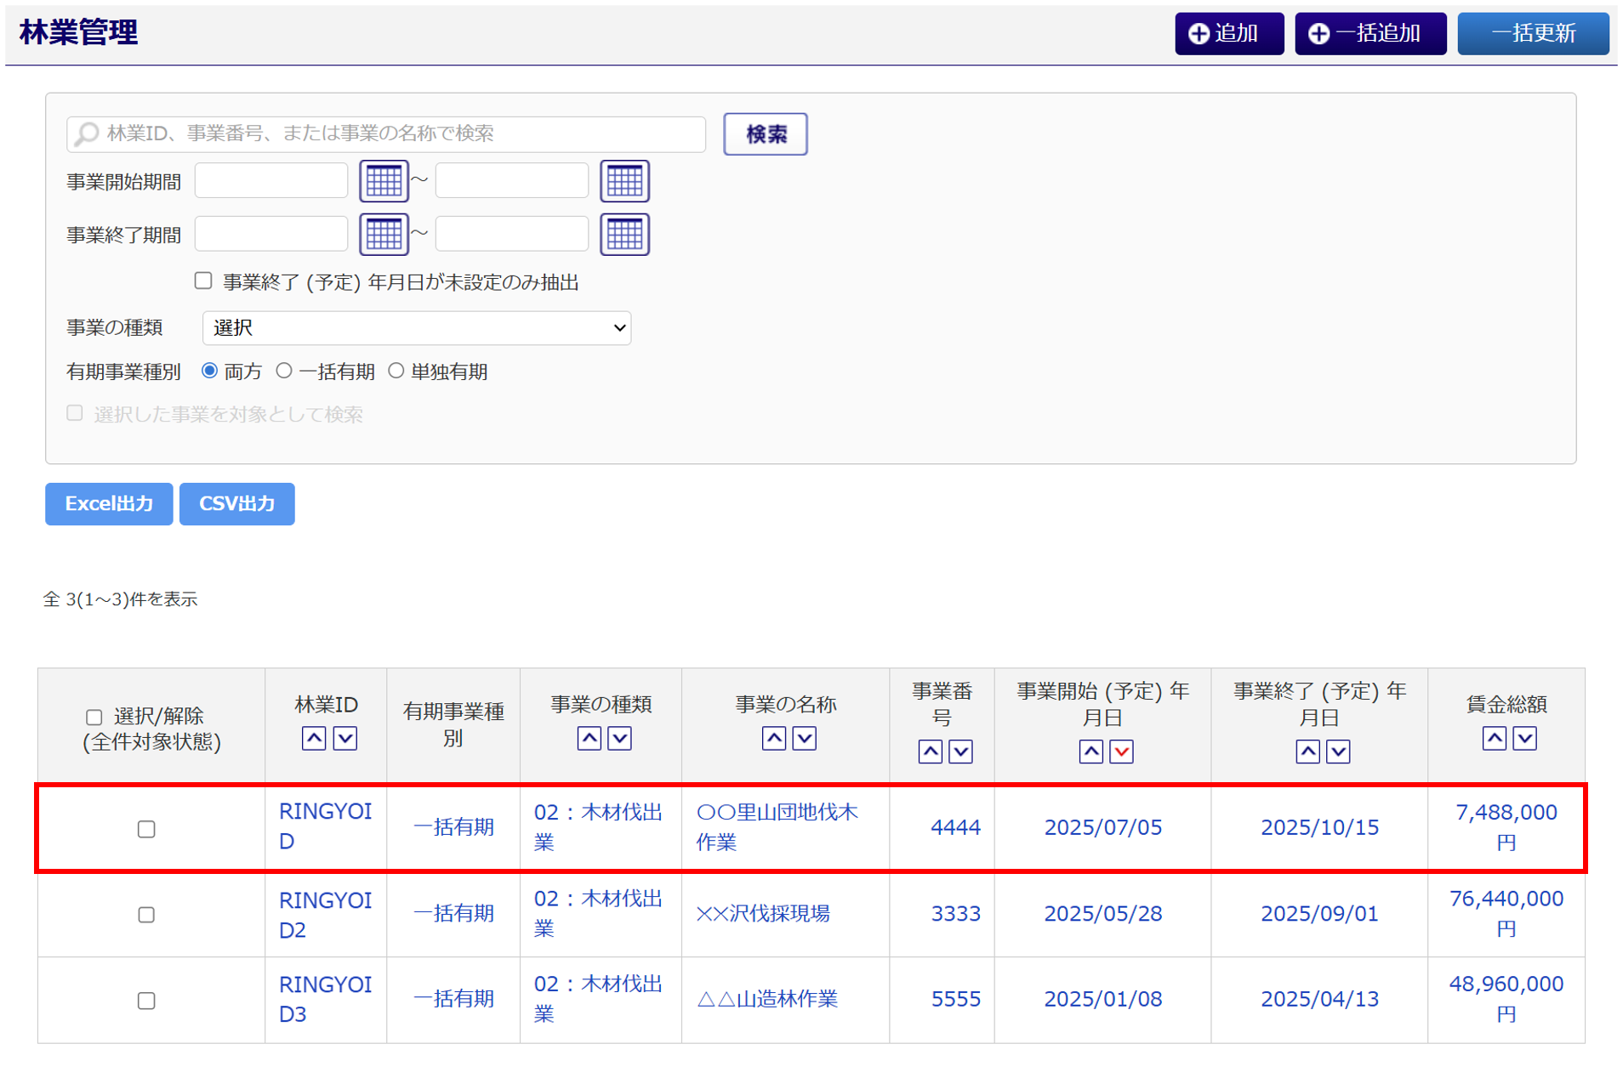Select 一括有期 radio option
The image size is (1623, 1078).
pos(284,372)
